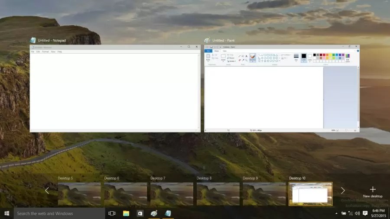Click the Search the web and Windows box
The width and height of the screenshot is (390, 219).
tap(59, 213)
